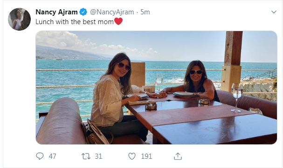The height and width of the screenshot is (168, 283).
Task: Click the reply count 47
Action: coord(52,156)
